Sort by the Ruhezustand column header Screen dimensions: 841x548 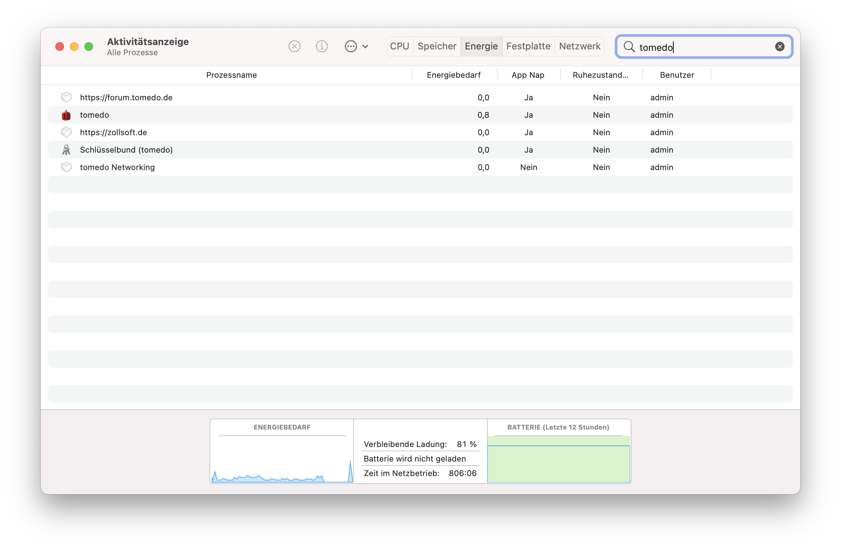[x=601, y=75]
